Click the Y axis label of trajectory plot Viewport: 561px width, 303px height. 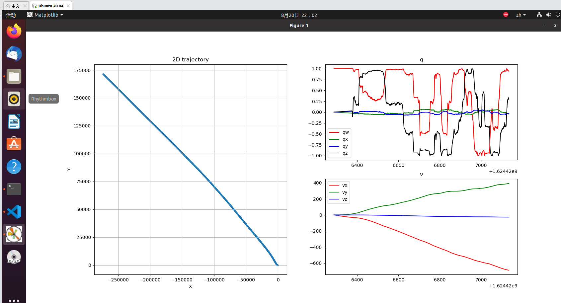click(x=68, y=170)
